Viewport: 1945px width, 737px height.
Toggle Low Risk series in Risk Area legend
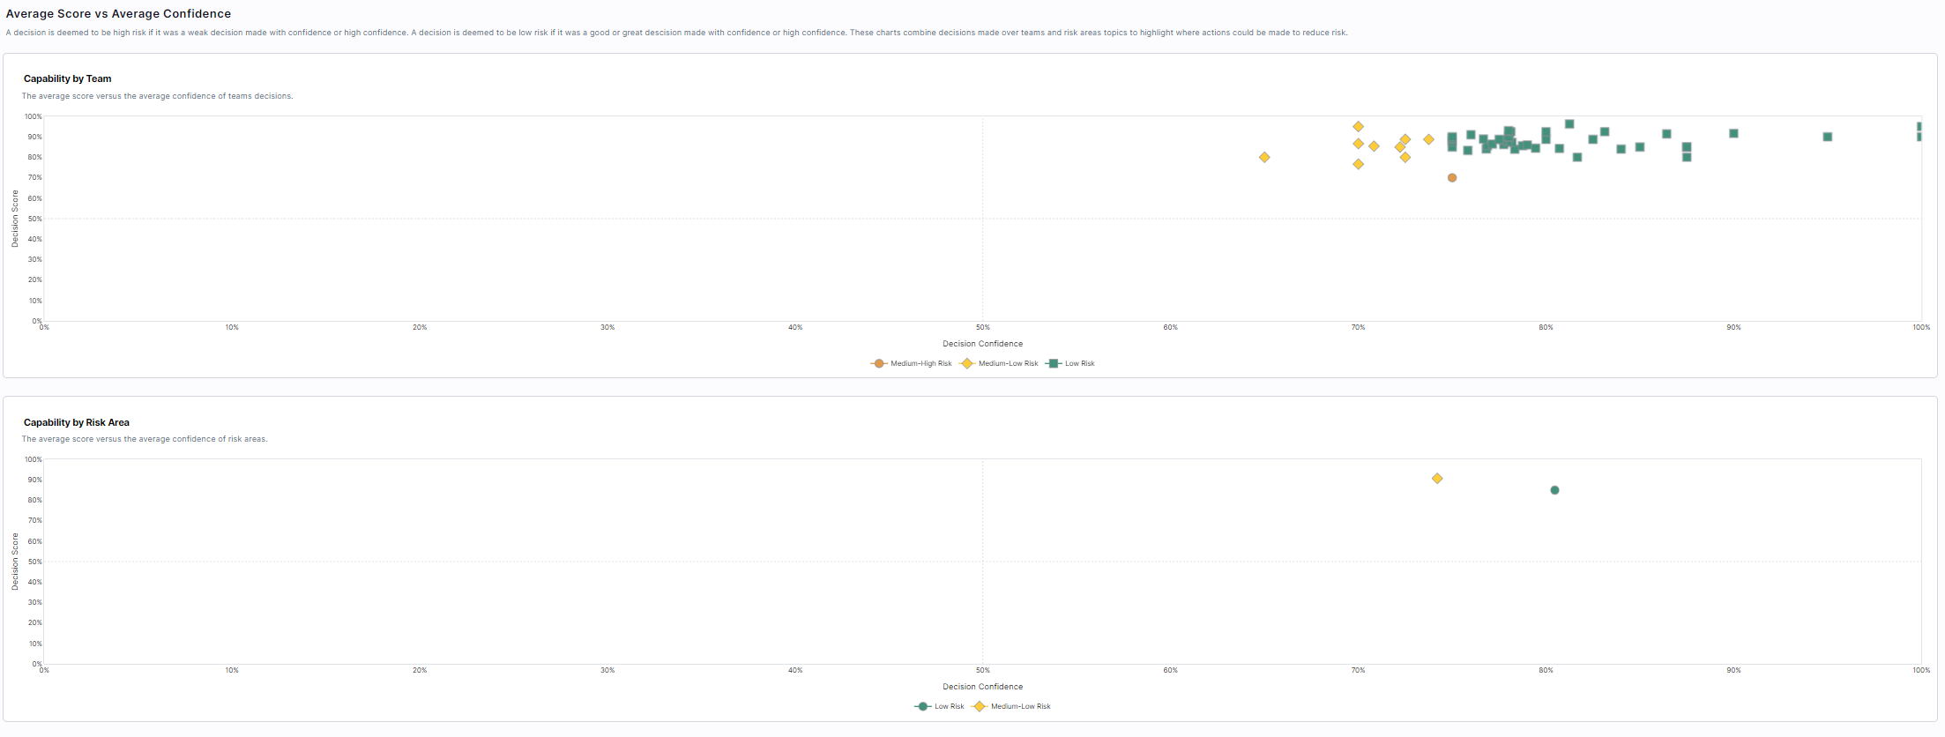click(x=949, y=707)
